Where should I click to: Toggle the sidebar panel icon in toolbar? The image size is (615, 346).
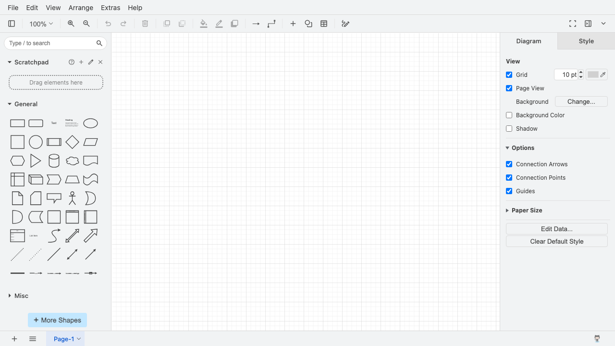tap(12, 24)
